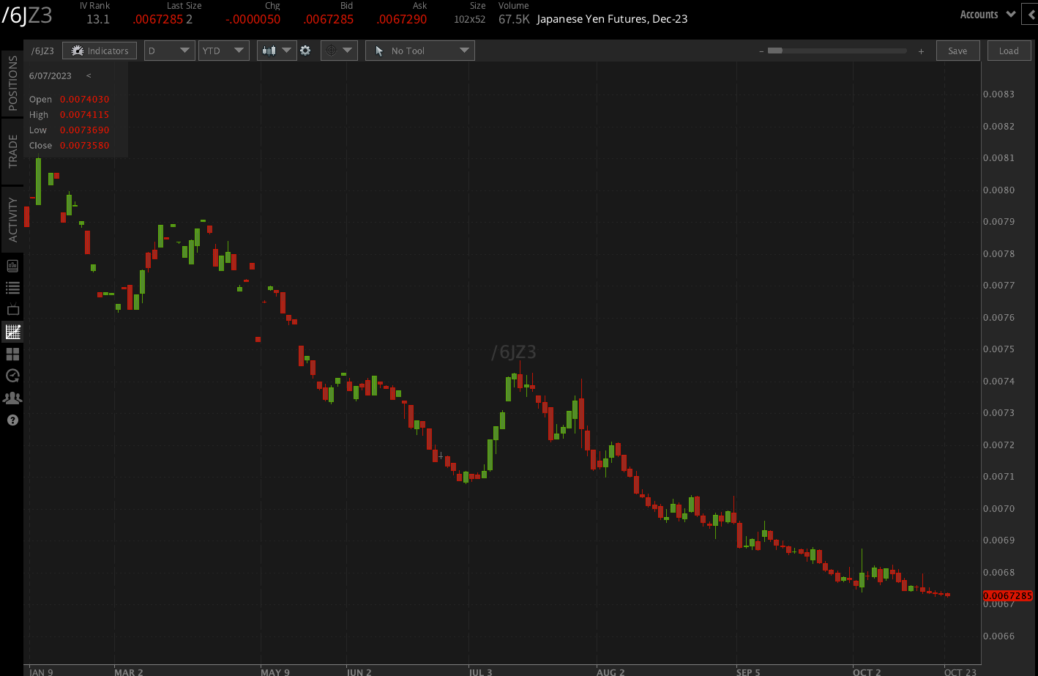1038x676 pixels.
Task: Click the 0.0070 price axis label
Action: click(998, 509)
